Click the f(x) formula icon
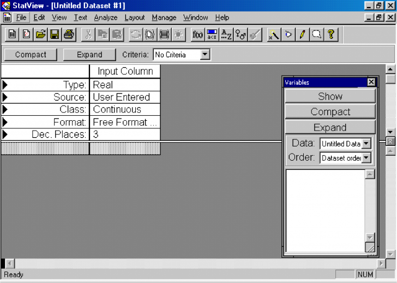This screenshot has height=283, width=397. (x=197, y=34)
